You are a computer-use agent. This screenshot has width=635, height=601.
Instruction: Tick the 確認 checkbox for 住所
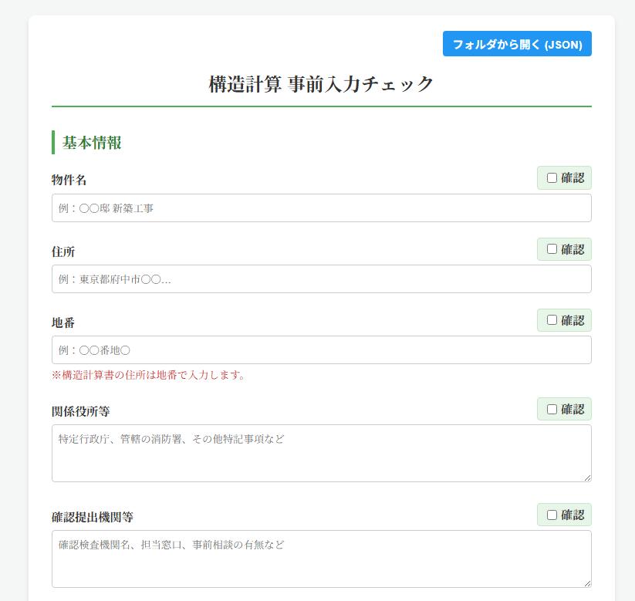coord(552,249)
